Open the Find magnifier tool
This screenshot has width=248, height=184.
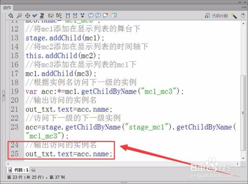tap(19, 15)
